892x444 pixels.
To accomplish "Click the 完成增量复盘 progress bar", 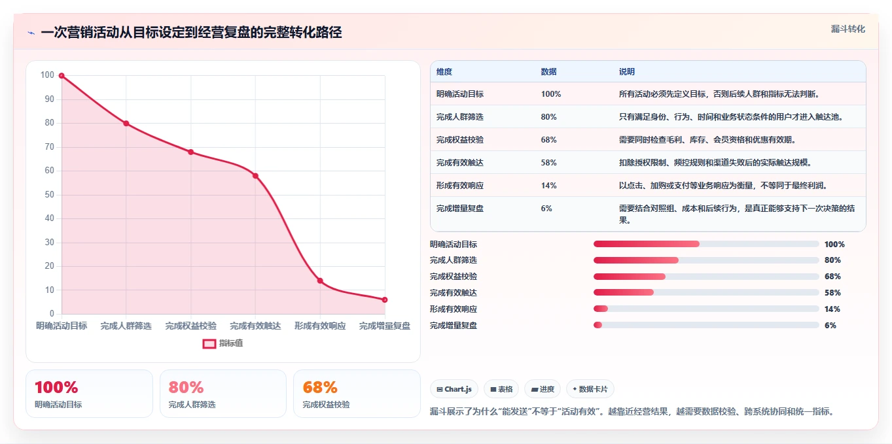I will point(706,325).
